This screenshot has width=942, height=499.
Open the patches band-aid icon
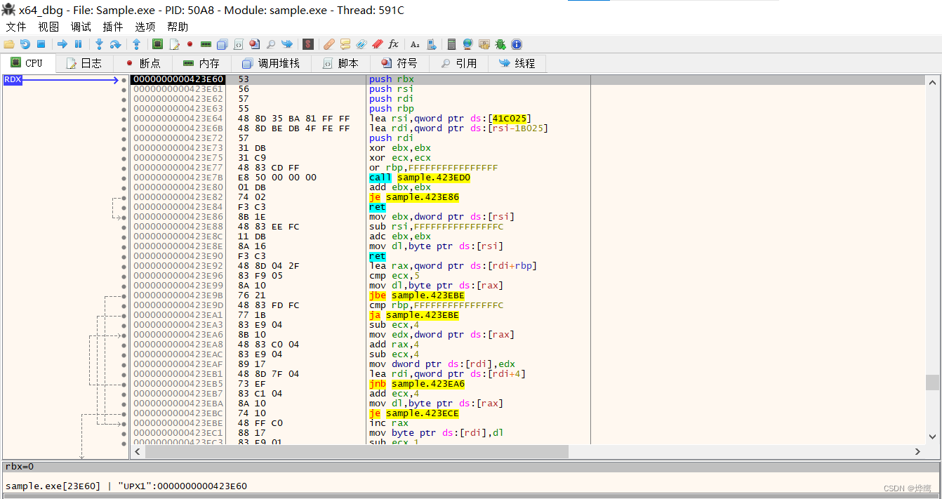(x=329, y=44)
